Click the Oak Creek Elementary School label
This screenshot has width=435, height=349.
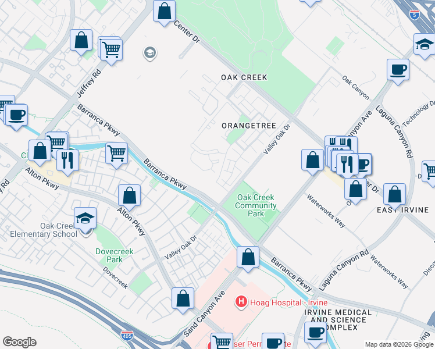[44, 230]
